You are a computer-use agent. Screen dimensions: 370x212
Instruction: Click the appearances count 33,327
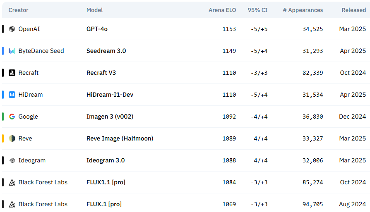pyautogui.click(x=312, y=138)
